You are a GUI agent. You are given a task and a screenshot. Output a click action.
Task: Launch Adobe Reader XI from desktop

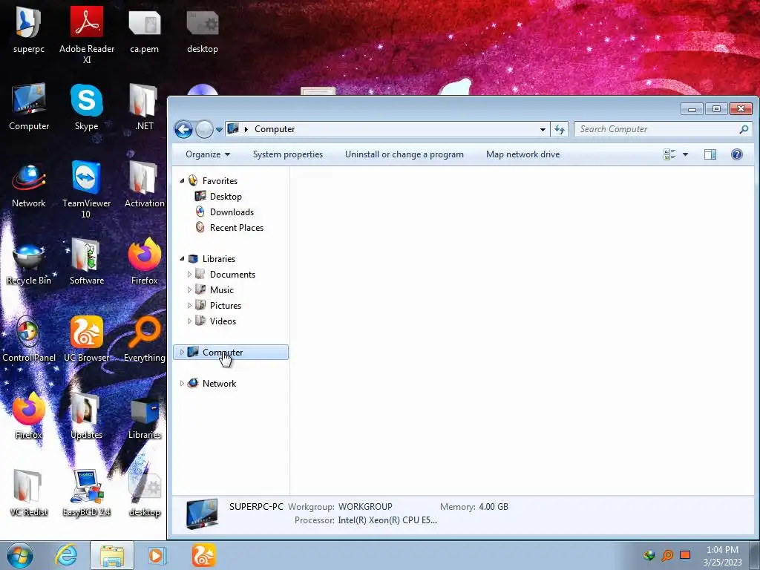[x=87, y=34]
